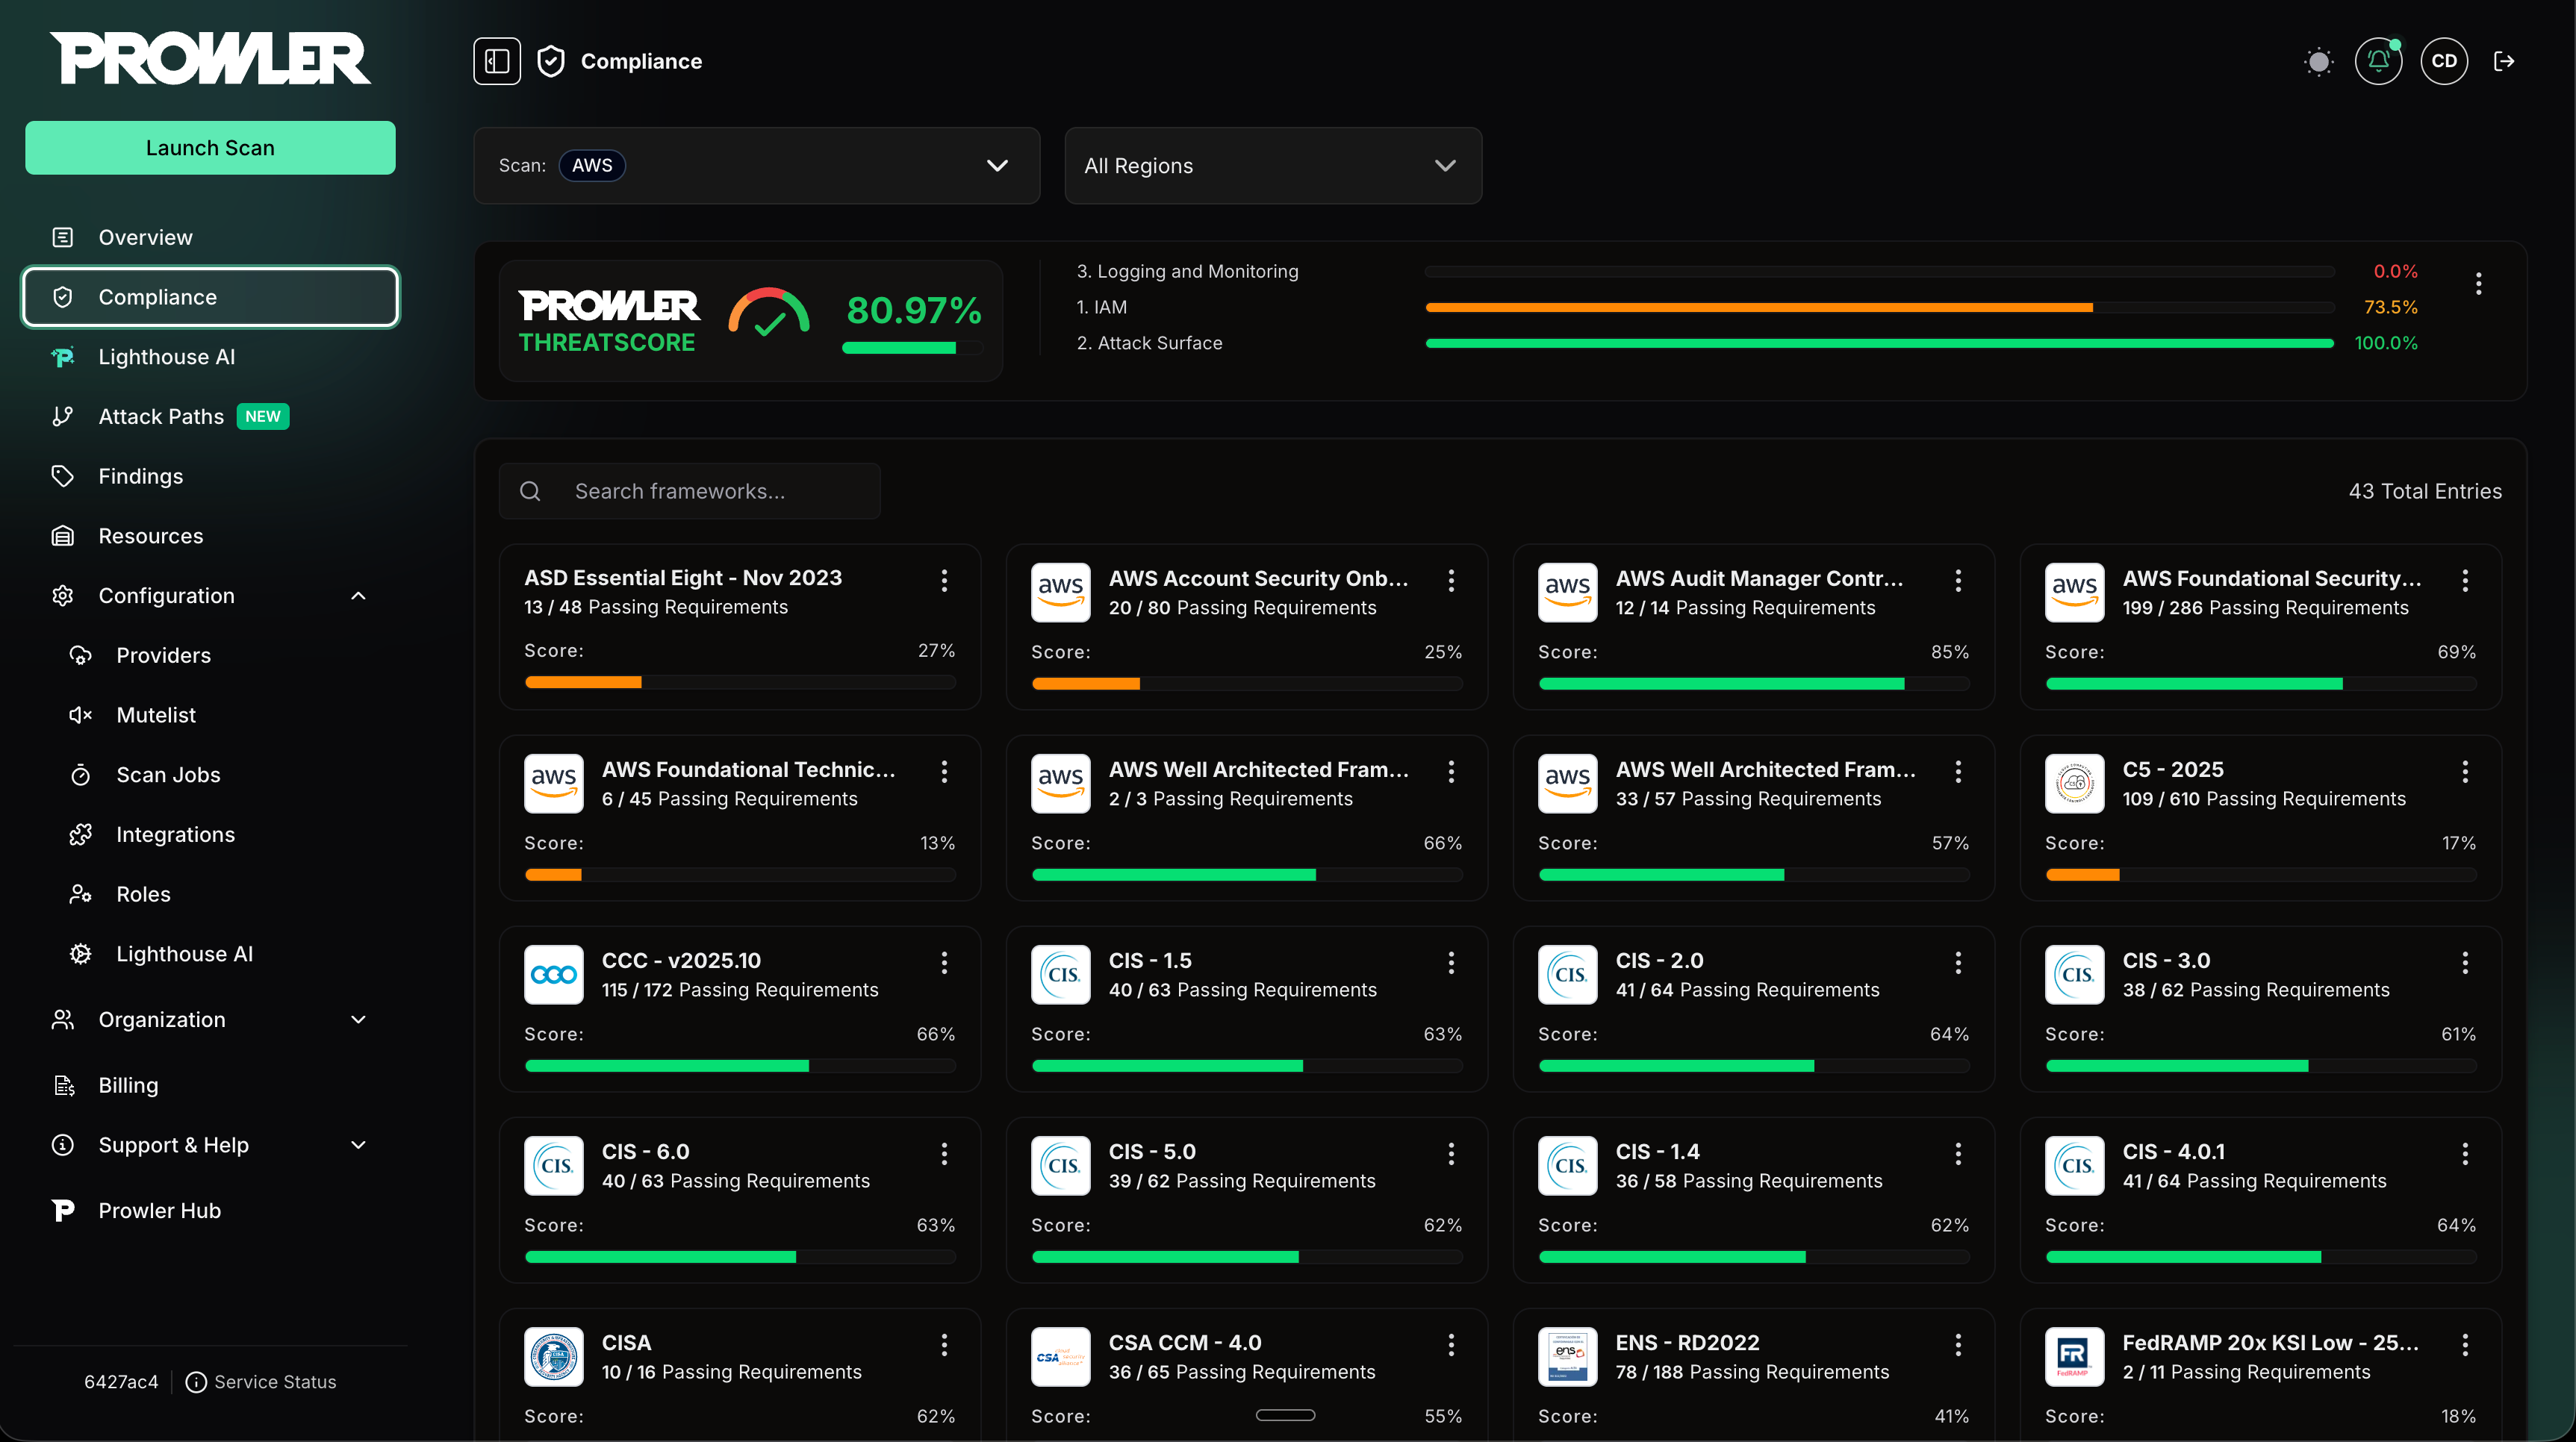Click the sign out icon
This screenshot has height=1442, width=2576.
2504,61
